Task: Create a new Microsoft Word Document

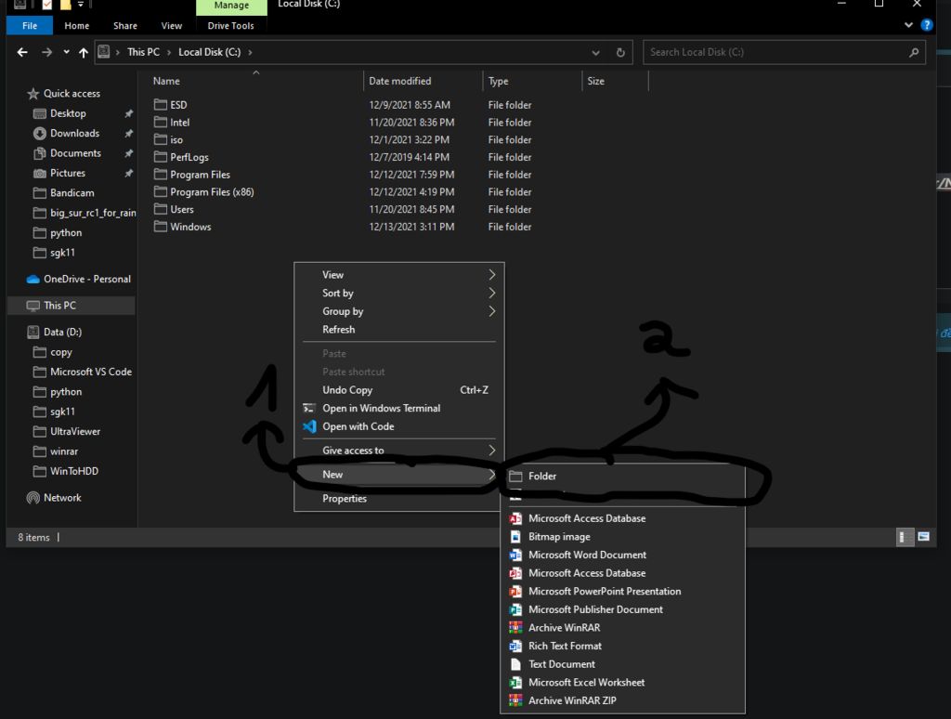Action: click(622, 556)
